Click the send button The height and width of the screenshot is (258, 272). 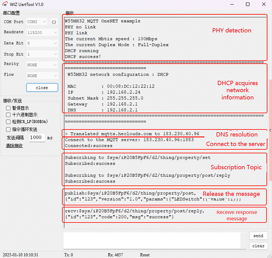point(258,236)
